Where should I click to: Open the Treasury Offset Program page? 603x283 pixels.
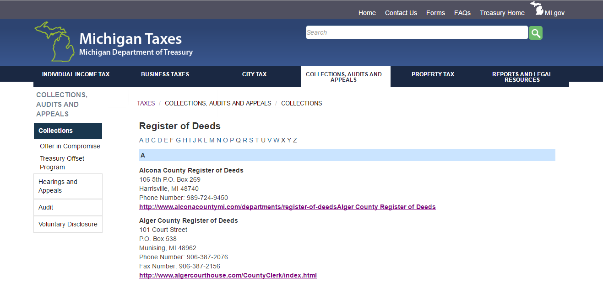62,162
